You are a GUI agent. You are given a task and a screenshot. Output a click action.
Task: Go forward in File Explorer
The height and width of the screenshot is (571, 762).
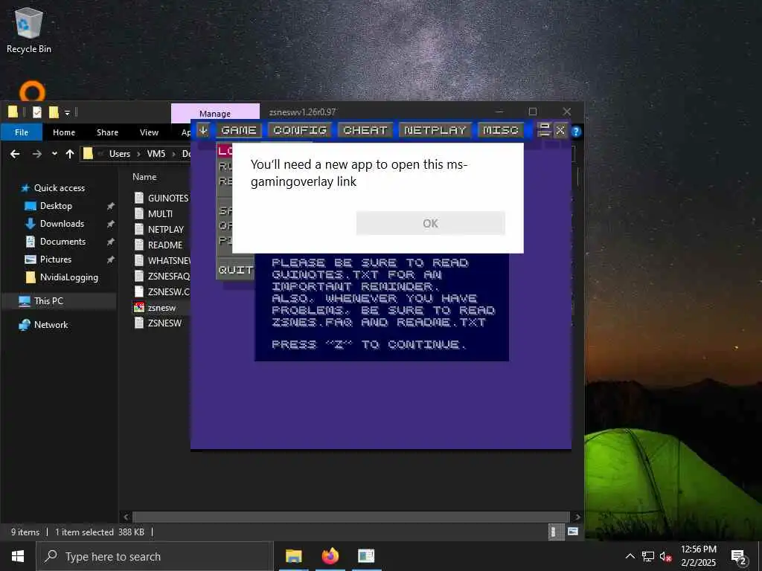pyautogui.click(x=37, y=154)
